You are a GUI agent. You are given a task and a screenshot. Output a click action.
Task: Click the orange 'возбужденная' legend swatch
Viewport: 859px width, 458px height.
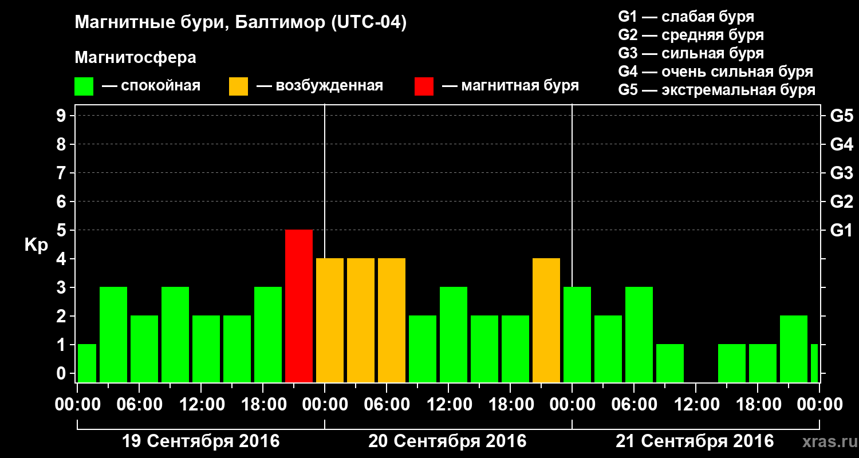(x=238, y=86)
